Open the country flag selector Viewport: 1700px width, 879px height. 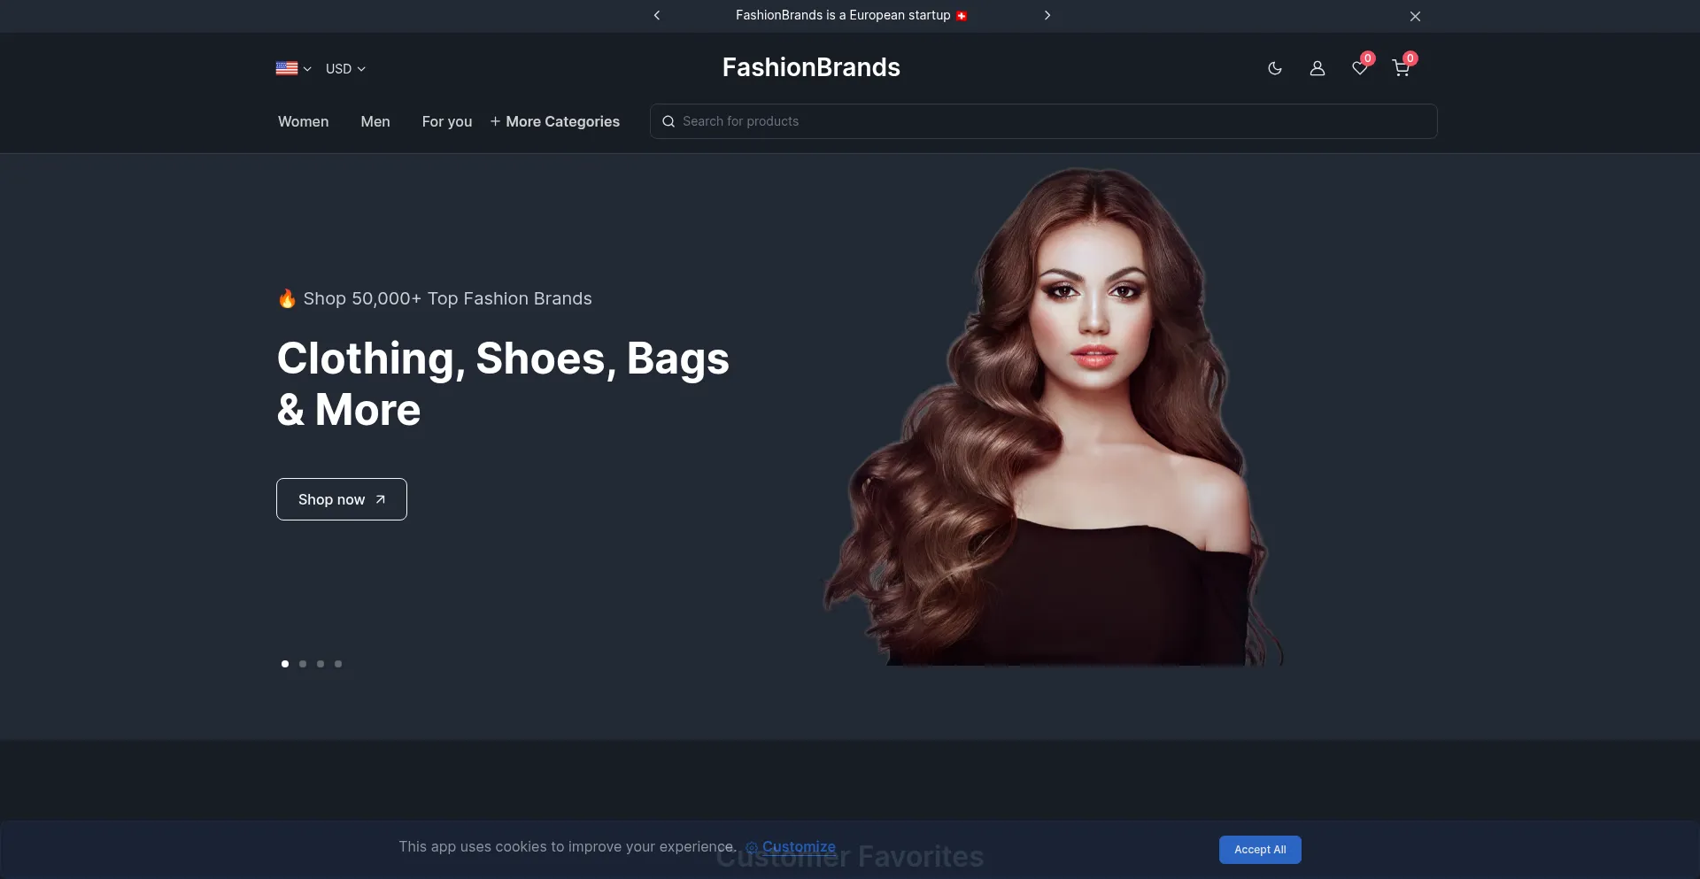pyautogui.click(x=293, y=68)
